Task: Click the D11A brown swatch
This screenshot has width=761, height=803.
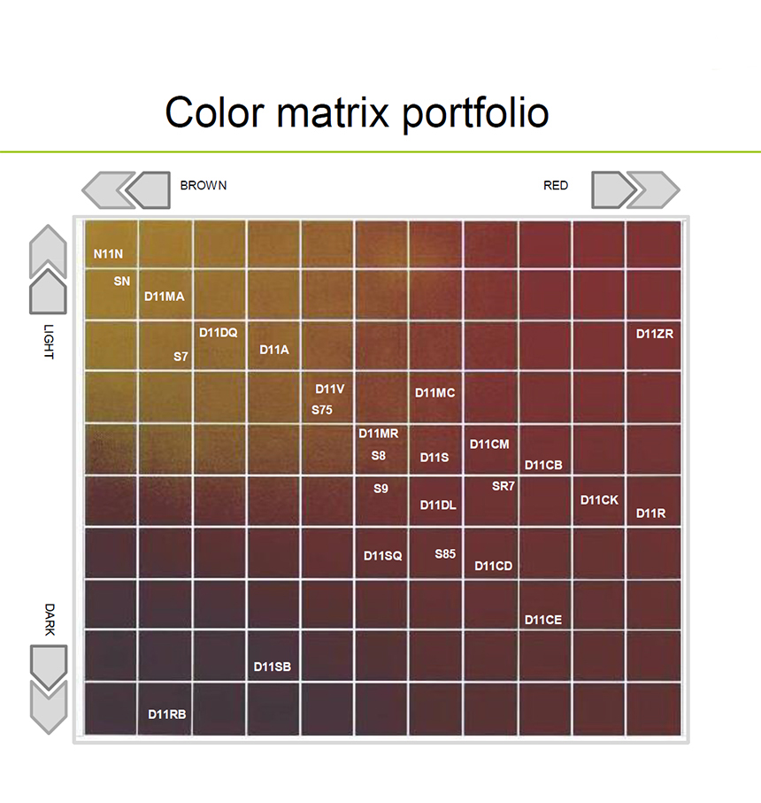Action: (273, 345)
